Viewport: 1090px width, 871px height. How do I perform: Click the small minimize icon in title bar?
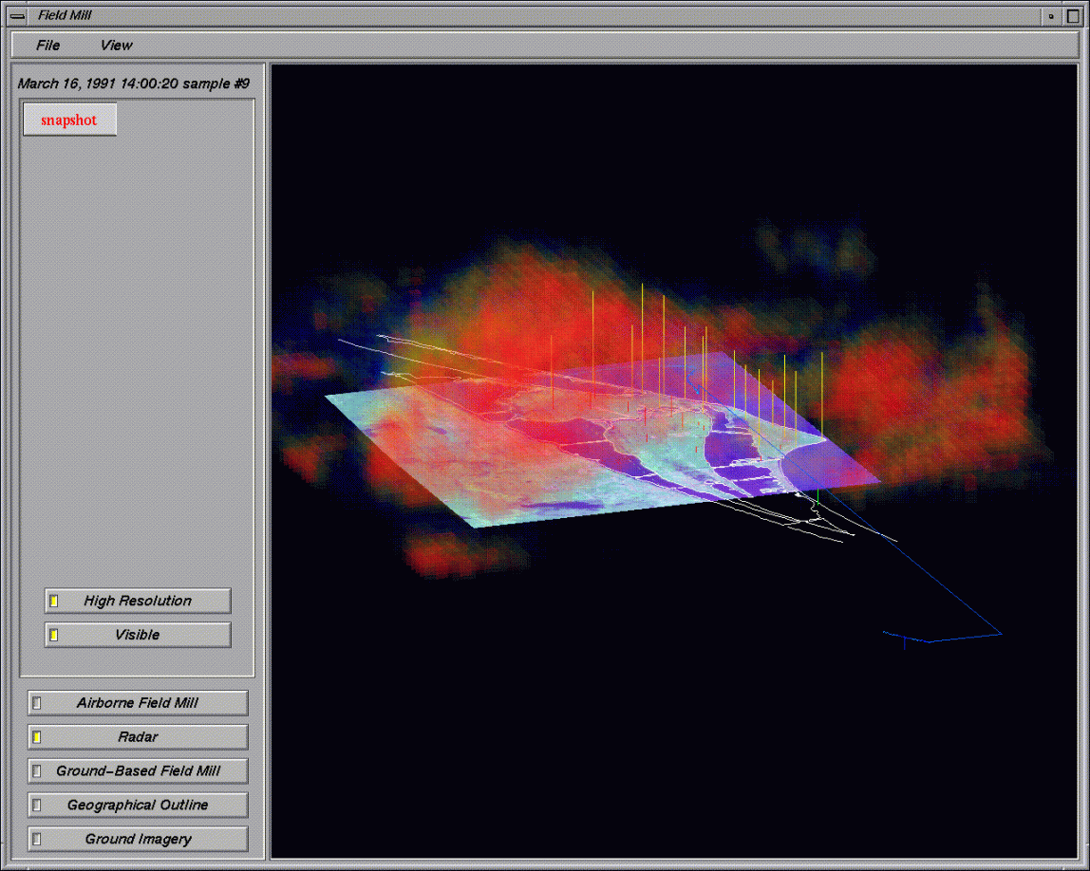(x=1051, y=15)
